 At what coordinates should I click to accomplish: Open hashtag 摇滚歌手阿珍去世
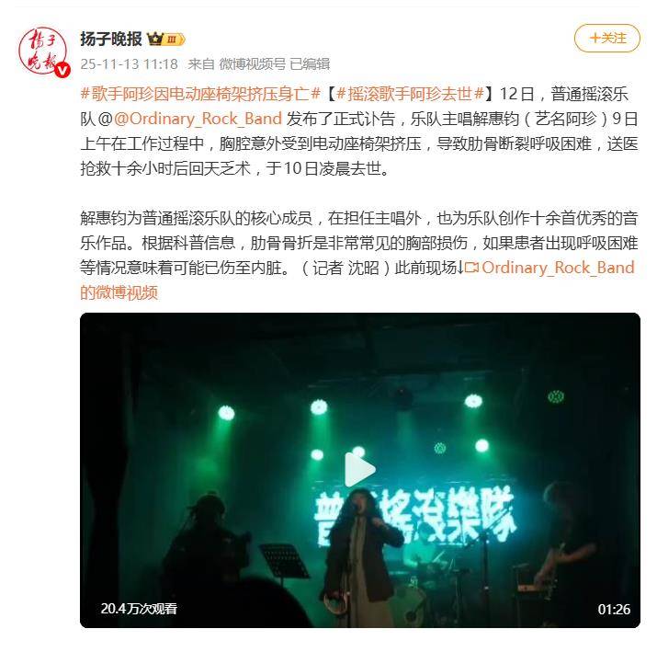pos(410,94)
